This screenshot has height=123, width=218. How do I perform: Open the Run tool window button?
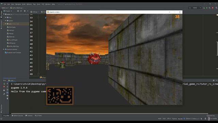(x=6, y=115)
